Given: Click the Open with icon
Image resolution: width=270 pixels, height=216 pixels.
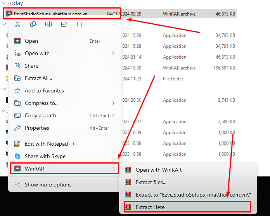Looking at the screenshot, I should click(17, 54).
